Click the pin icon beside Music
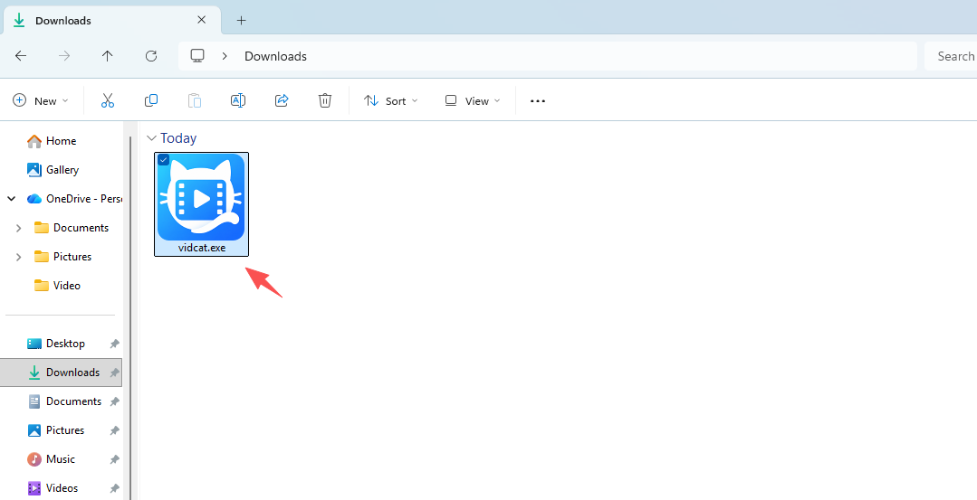The width and height of the screenshot is (977, 500). tap(115, 459)
